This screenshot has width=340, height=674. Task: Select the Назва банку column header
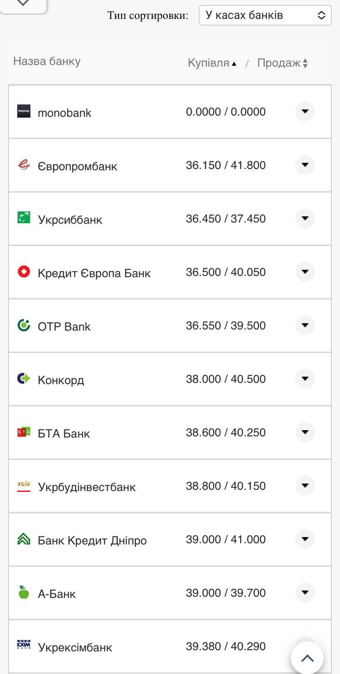[x=46, y=62]
